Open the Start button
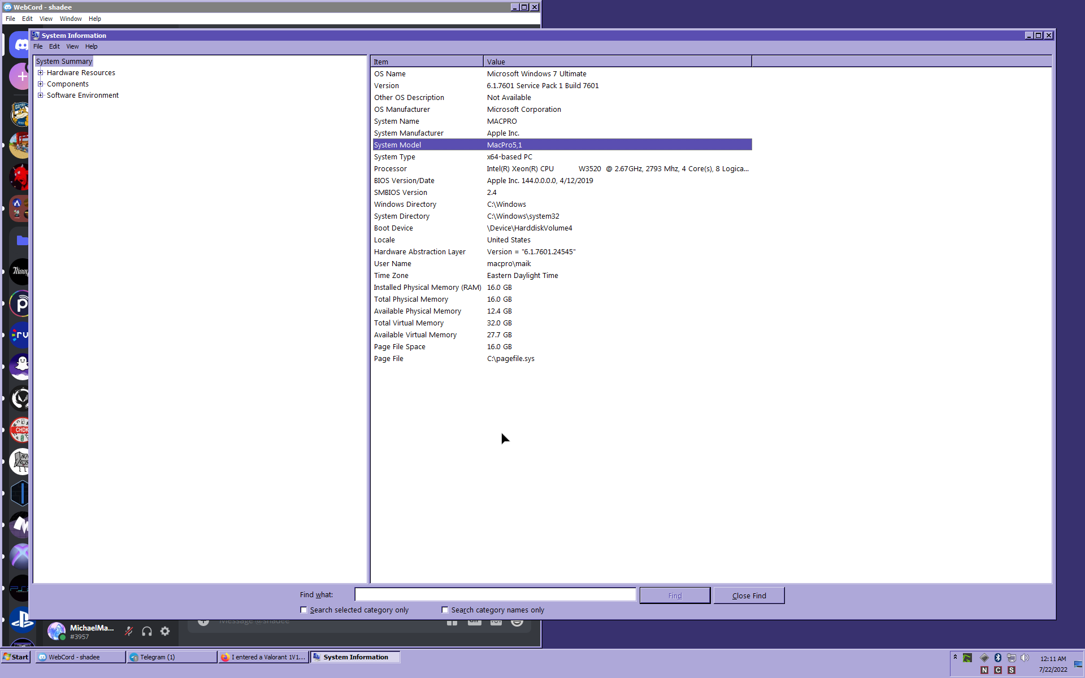 coord(16,657)
